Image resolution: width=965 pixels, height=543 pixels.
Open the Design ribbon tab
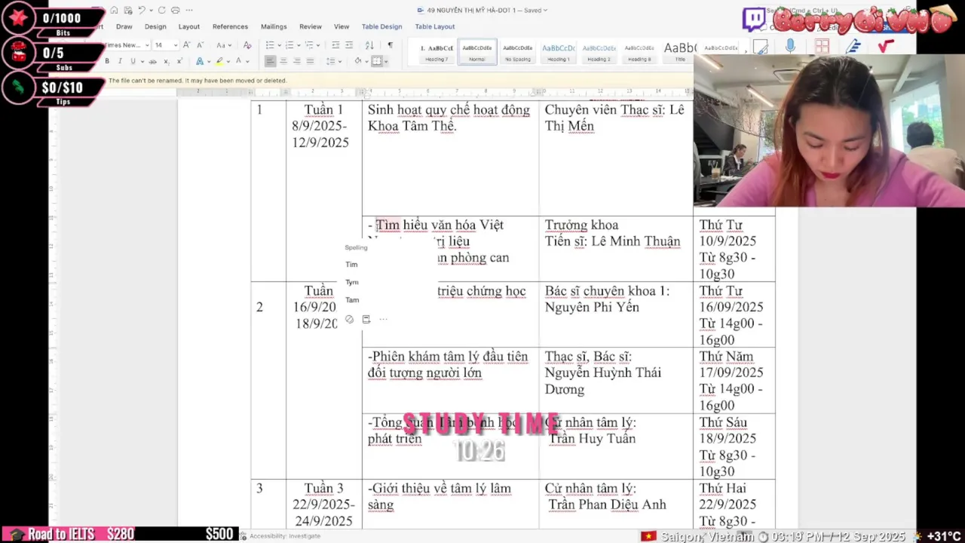[x=155, y=26]
